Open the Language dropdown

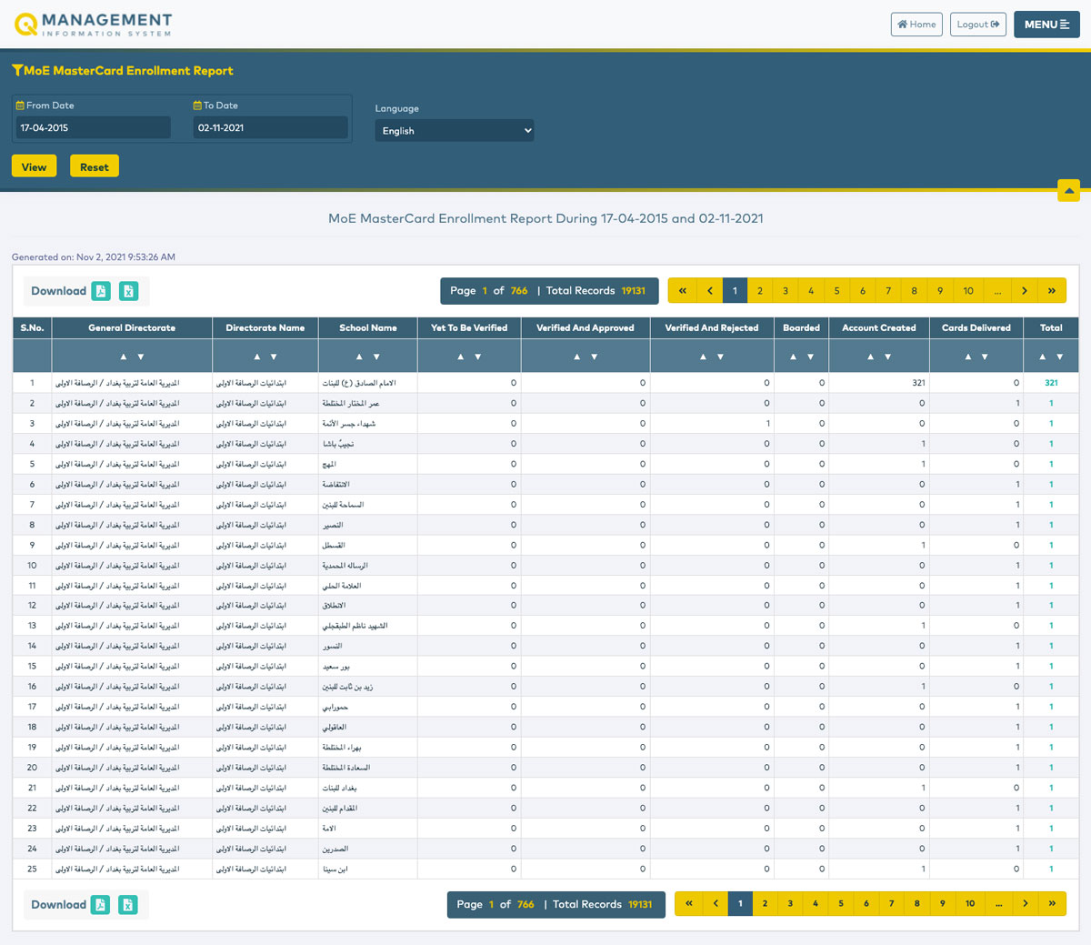pos(455,131)
